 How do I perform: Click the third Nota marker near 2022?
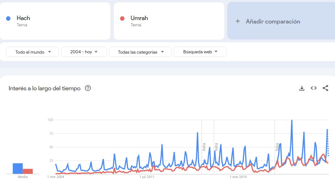tap(277, 147)
